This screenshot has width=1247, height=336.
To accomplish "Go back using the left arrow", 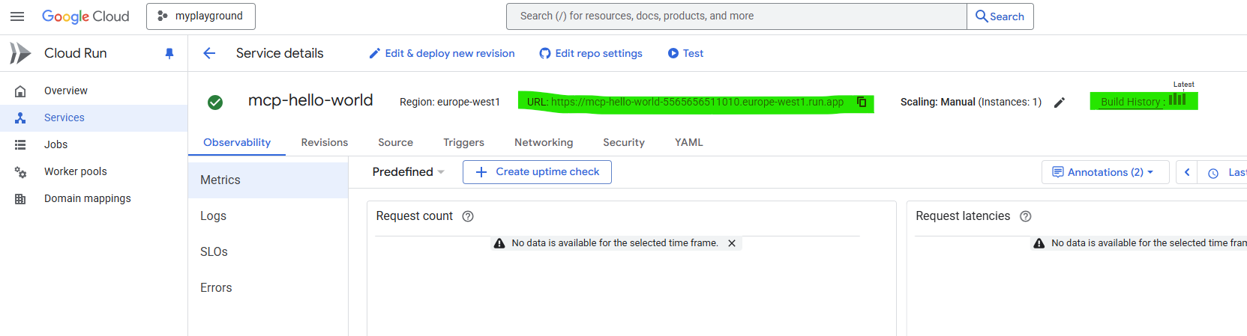I will click(x=209, y=53).
